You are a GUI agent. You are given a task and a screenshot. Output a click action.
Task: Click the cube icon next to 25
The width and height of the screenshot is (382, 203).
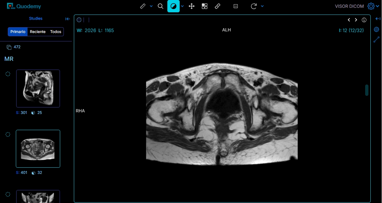33,113
